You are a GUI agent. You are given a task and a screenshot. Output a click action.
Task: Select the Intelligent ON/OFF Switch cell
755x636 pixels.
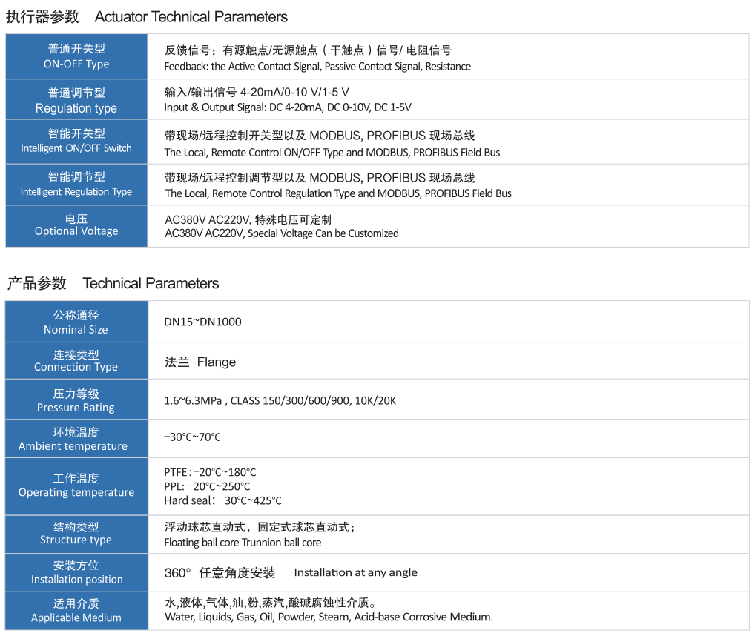pos(76,141)
